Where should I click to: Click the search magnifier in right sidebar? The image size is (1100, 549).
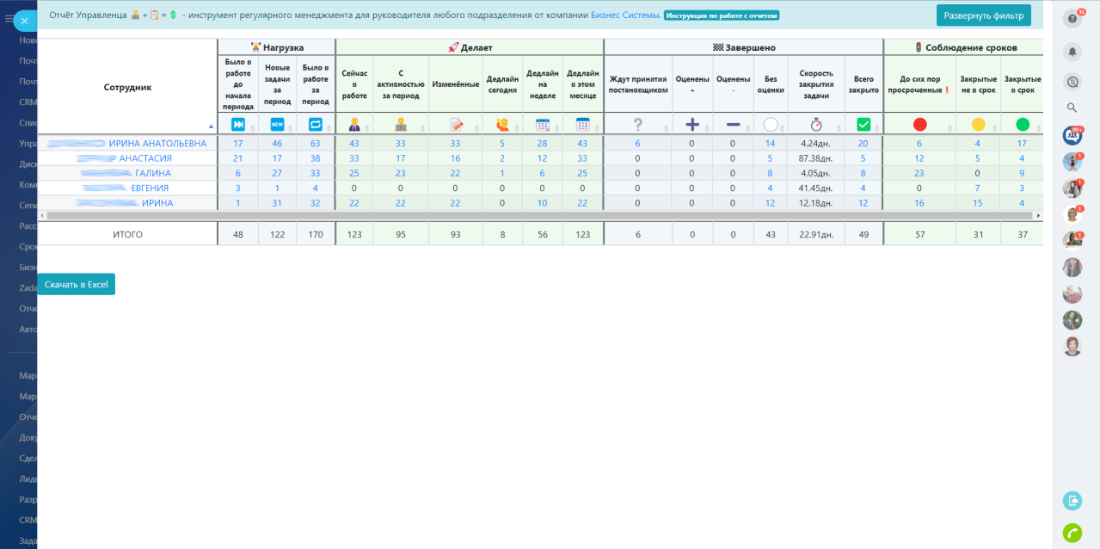click(x=1072, y=108)
